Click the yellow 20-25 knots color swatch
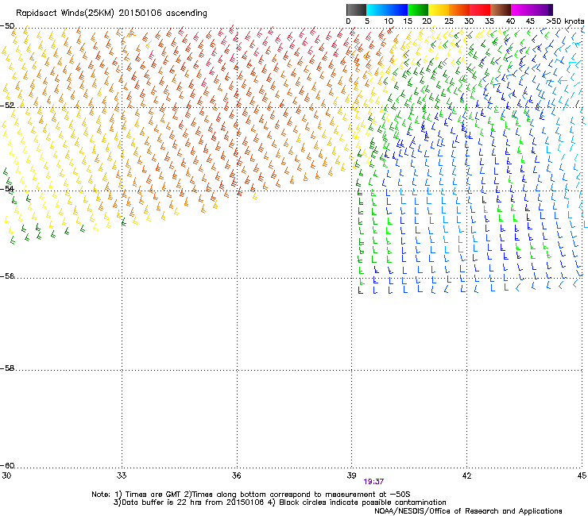The width and height of the screenshot is (588, 516). (x=439, y=10)
